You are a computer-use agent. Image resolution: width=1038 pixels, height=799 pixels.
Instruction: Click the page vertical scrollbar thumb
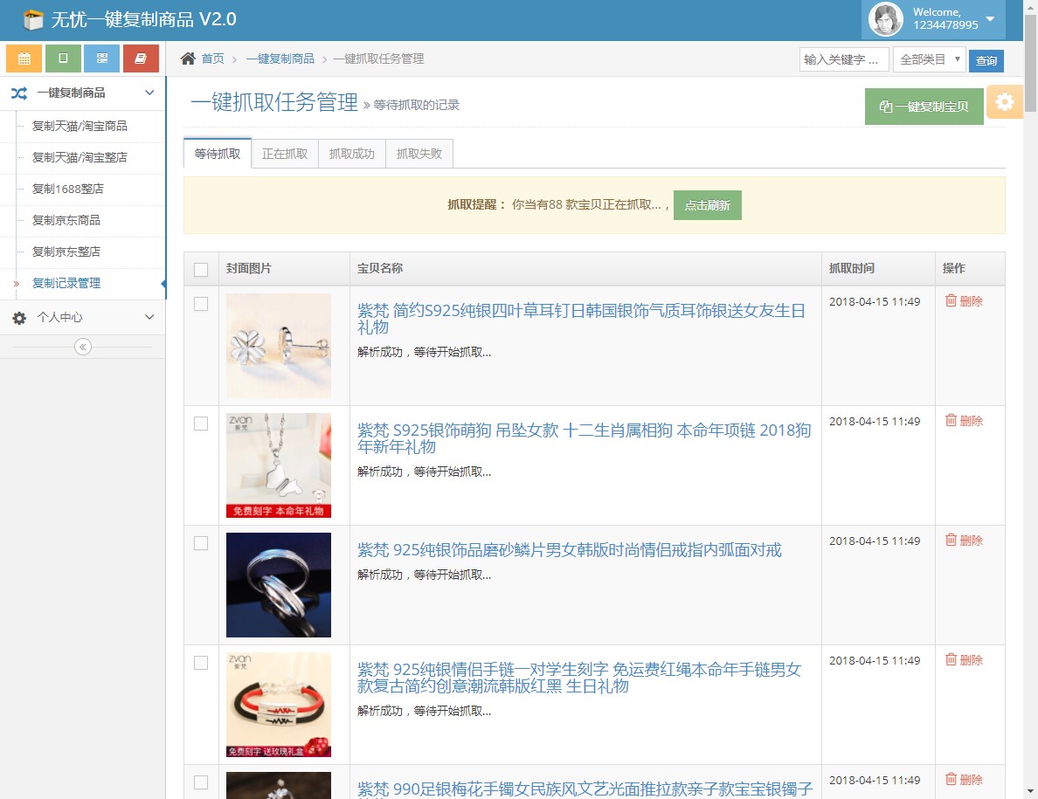click(1031, 63)
